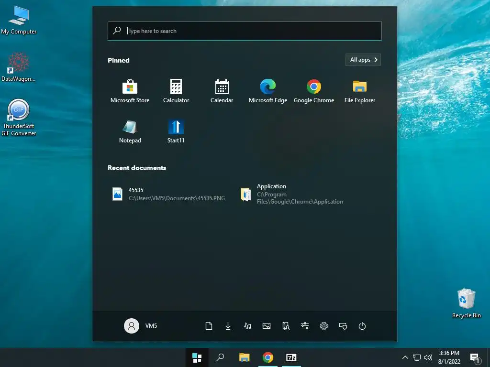The width and height of the screenshot is (490, 367).
Task: Open the recent Application folder entry
Action: [292, 194]
